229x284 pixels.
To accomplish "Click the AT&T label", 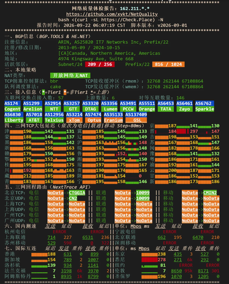I will tap(34, 120).
